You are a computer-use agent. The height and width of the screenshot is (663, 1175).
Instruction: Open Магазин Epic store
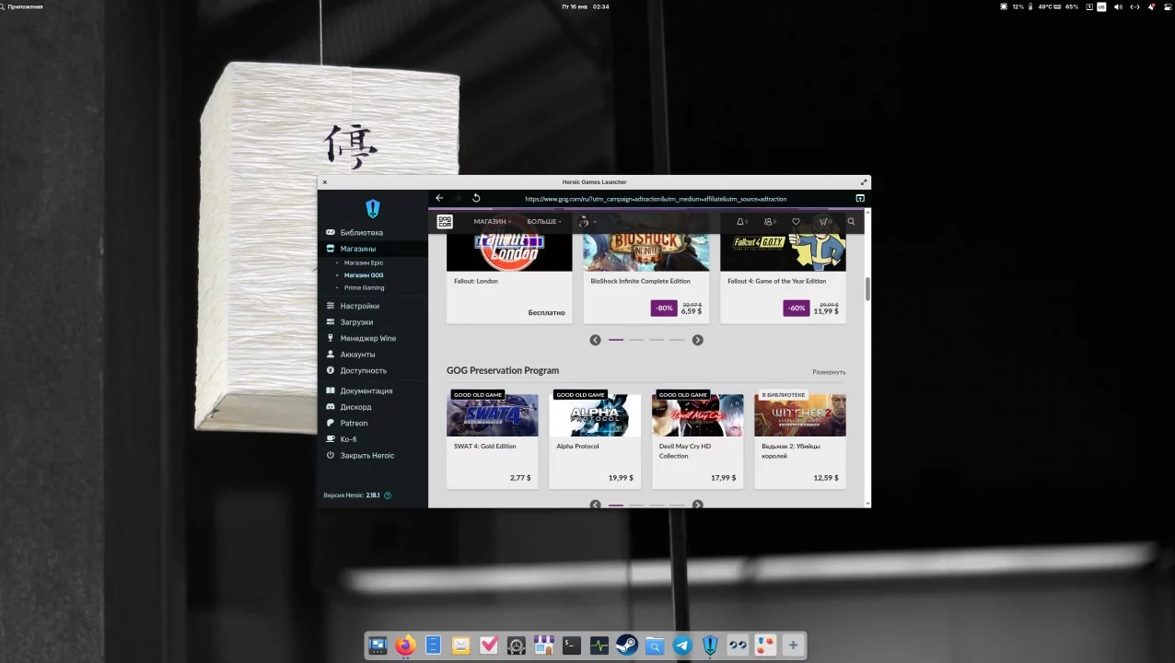coord(364,262)
